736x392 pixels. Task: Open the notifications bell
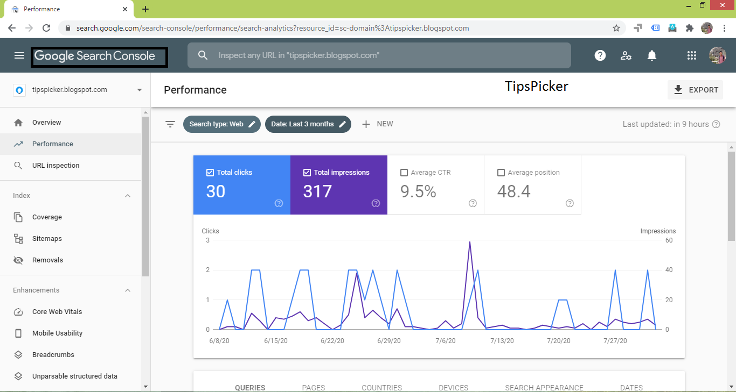pos(652,55)
